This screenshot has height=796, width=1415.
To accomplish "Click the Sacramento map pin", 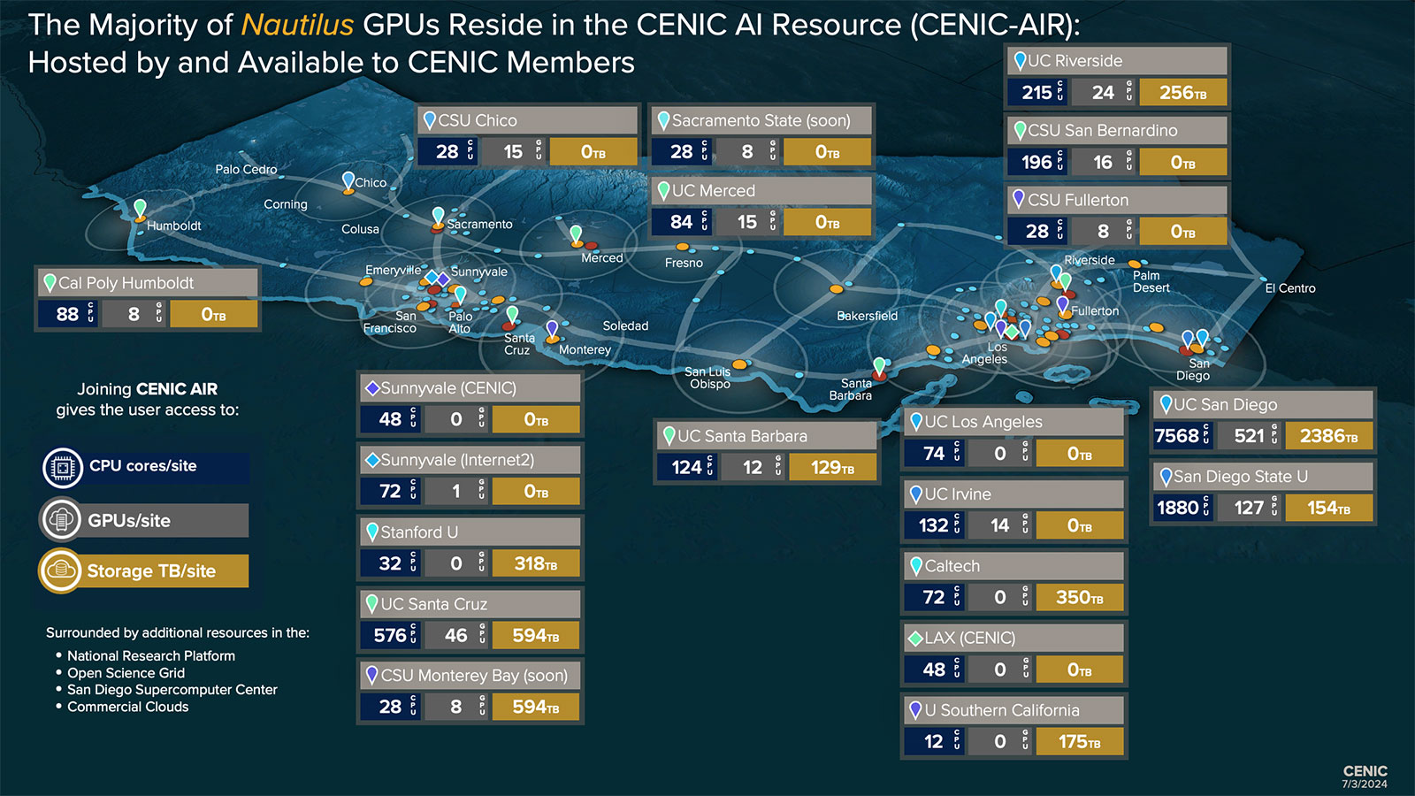I will click(x=438, y=217).
